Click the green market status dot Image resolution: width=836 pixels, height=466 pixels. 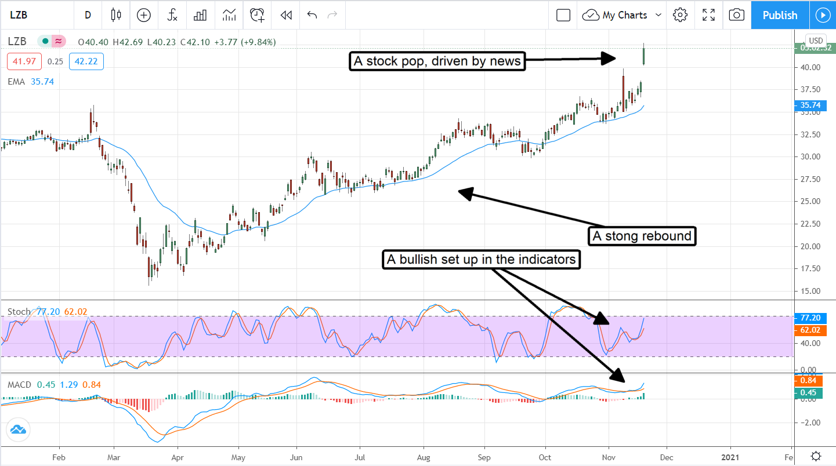point(45,41)
